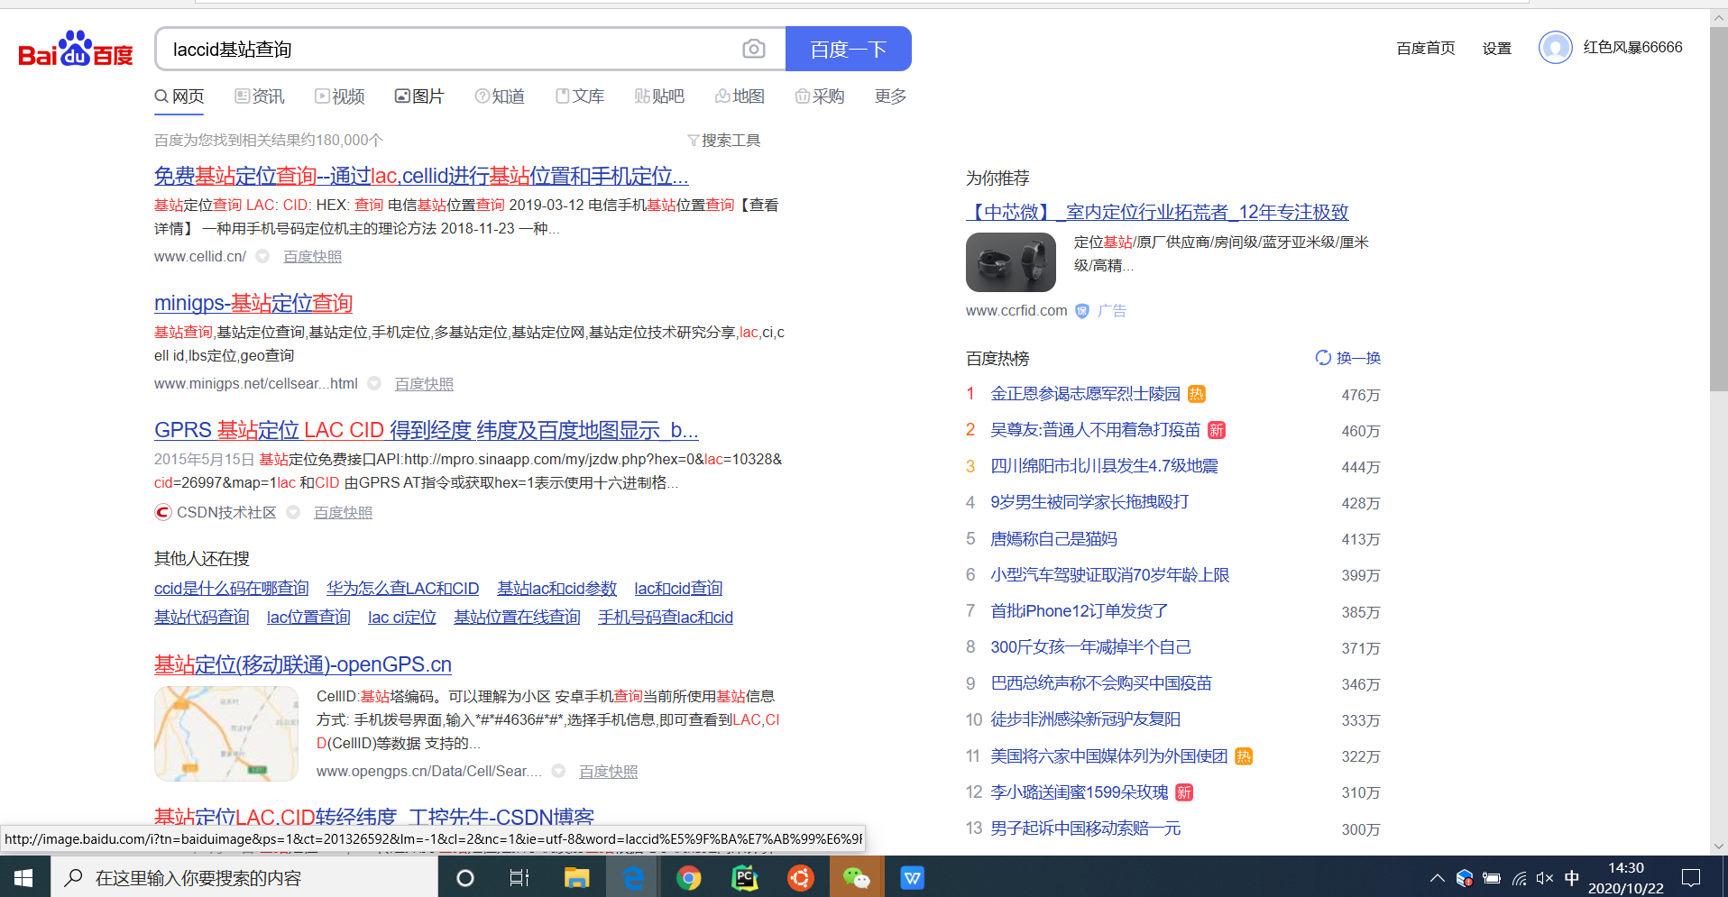The height and width of the screenshot is (897, 1728).
Task: Open Task View in the taskbar
Action: click(519, 877)
